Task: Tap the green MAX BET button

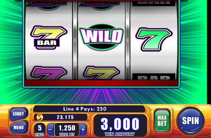Action: (162, 121)
